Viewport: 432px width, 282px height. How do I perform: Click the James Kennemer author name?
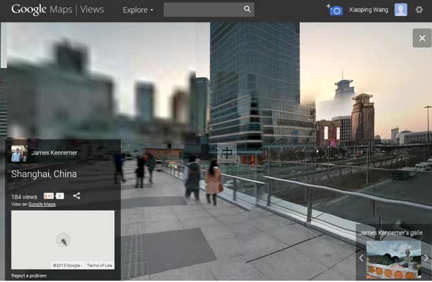54,153
